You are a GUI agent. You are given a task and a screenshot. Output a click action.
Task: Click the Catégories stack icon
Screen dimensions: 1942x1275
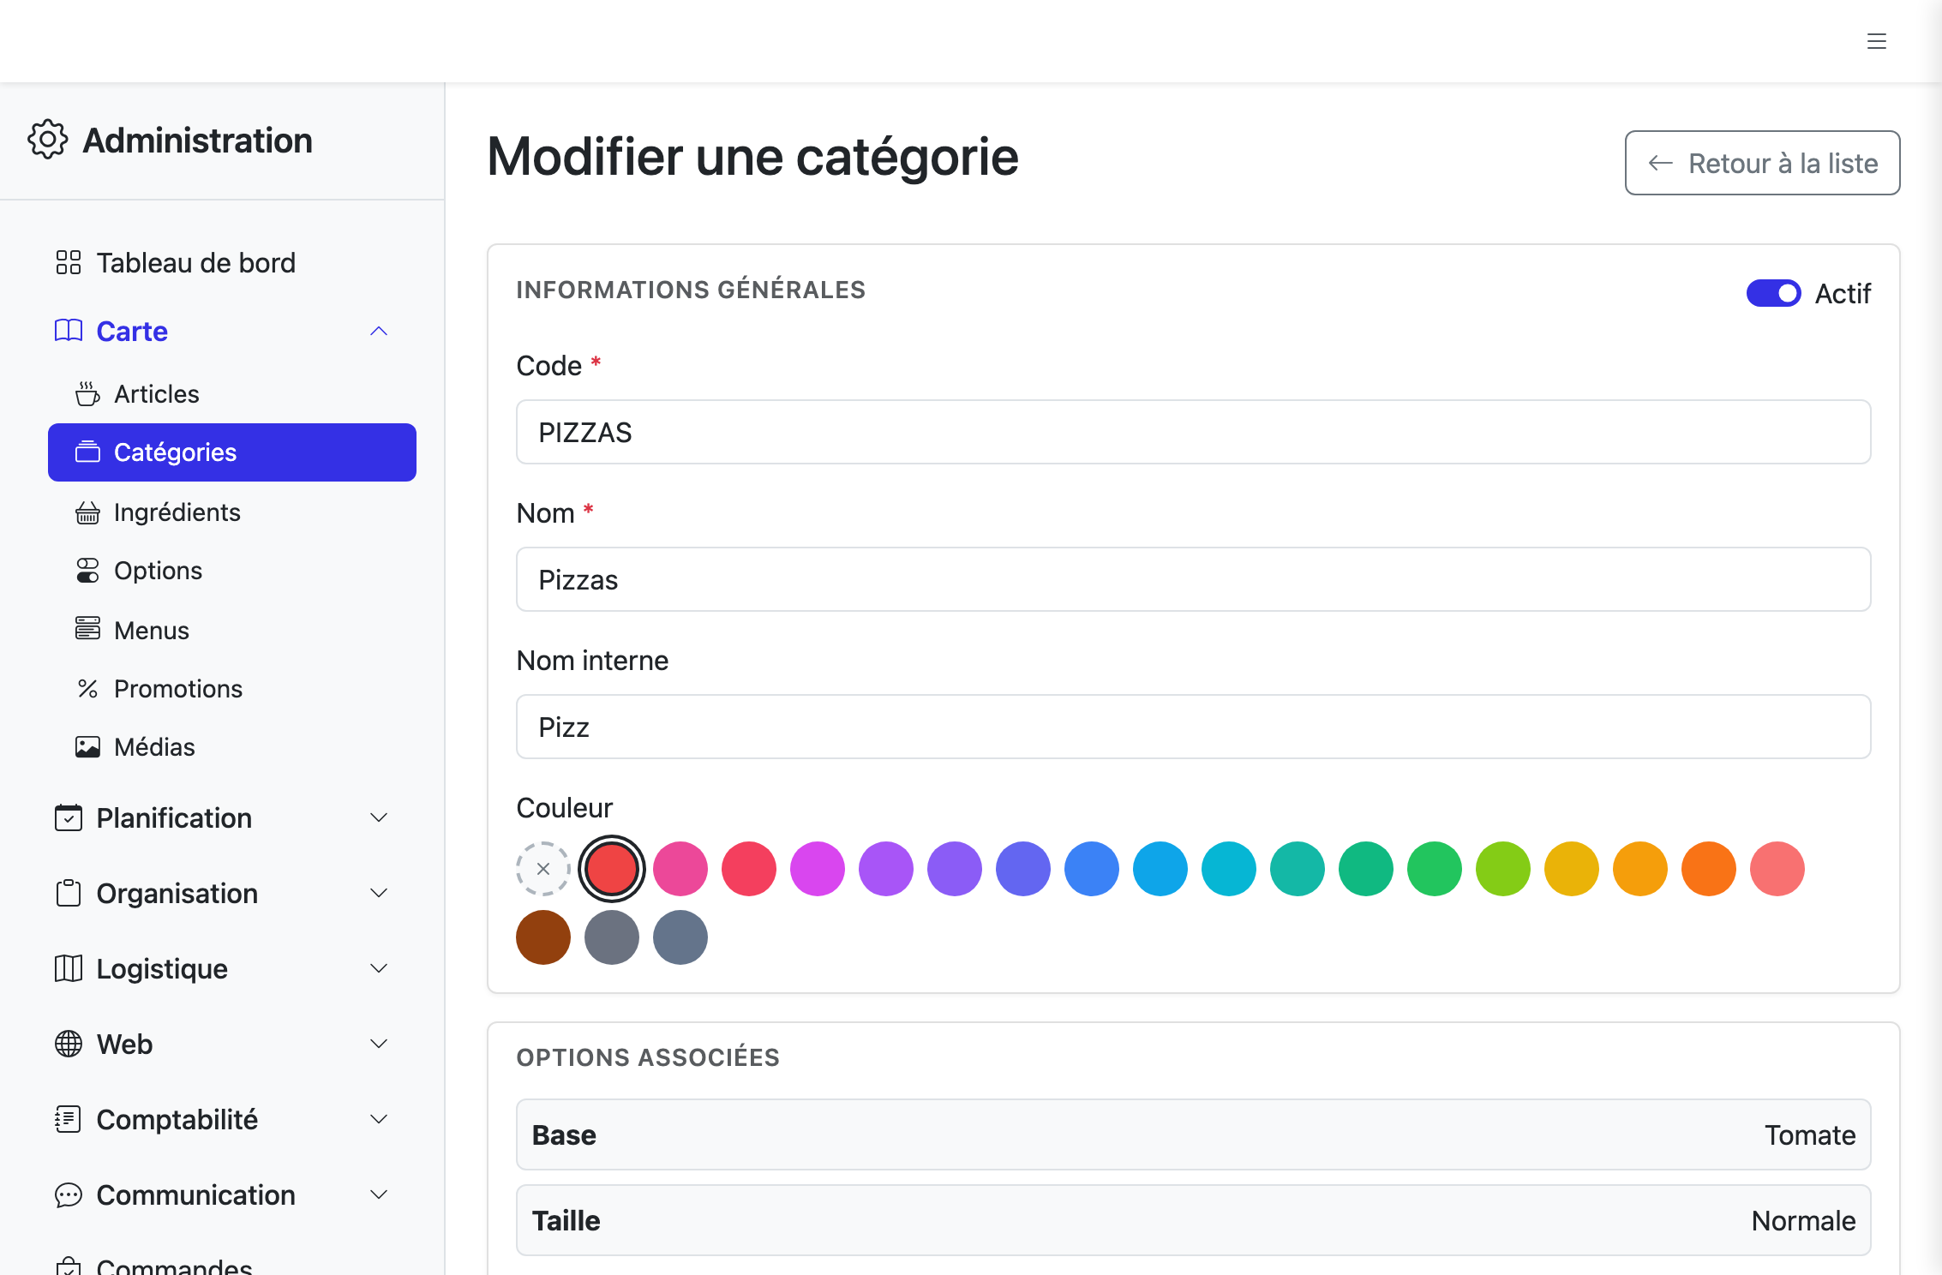click(87, 452)
